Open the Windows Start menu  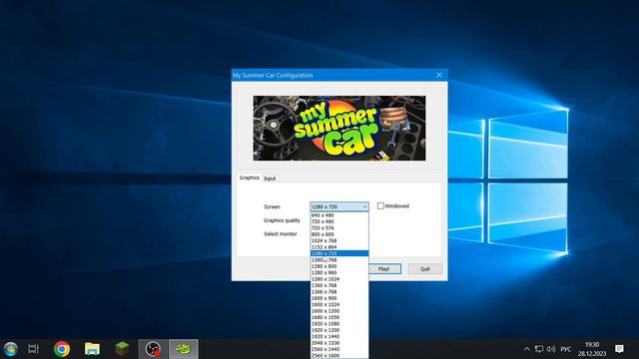[x=10, y=349]
